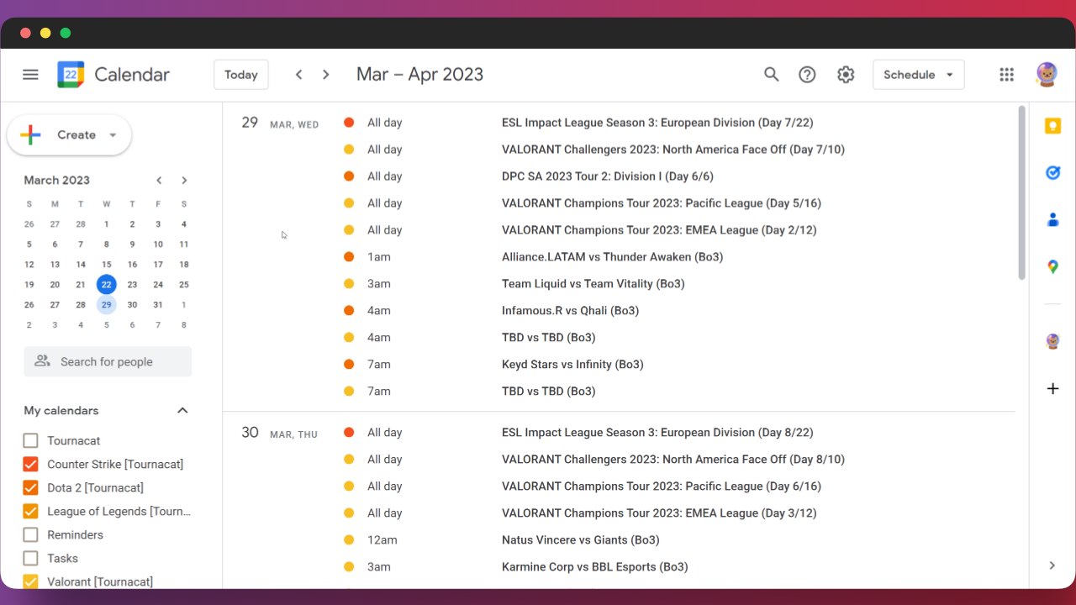Uncheck Counter Strike [Tournacat] calendar

click(x=31, y=464)
